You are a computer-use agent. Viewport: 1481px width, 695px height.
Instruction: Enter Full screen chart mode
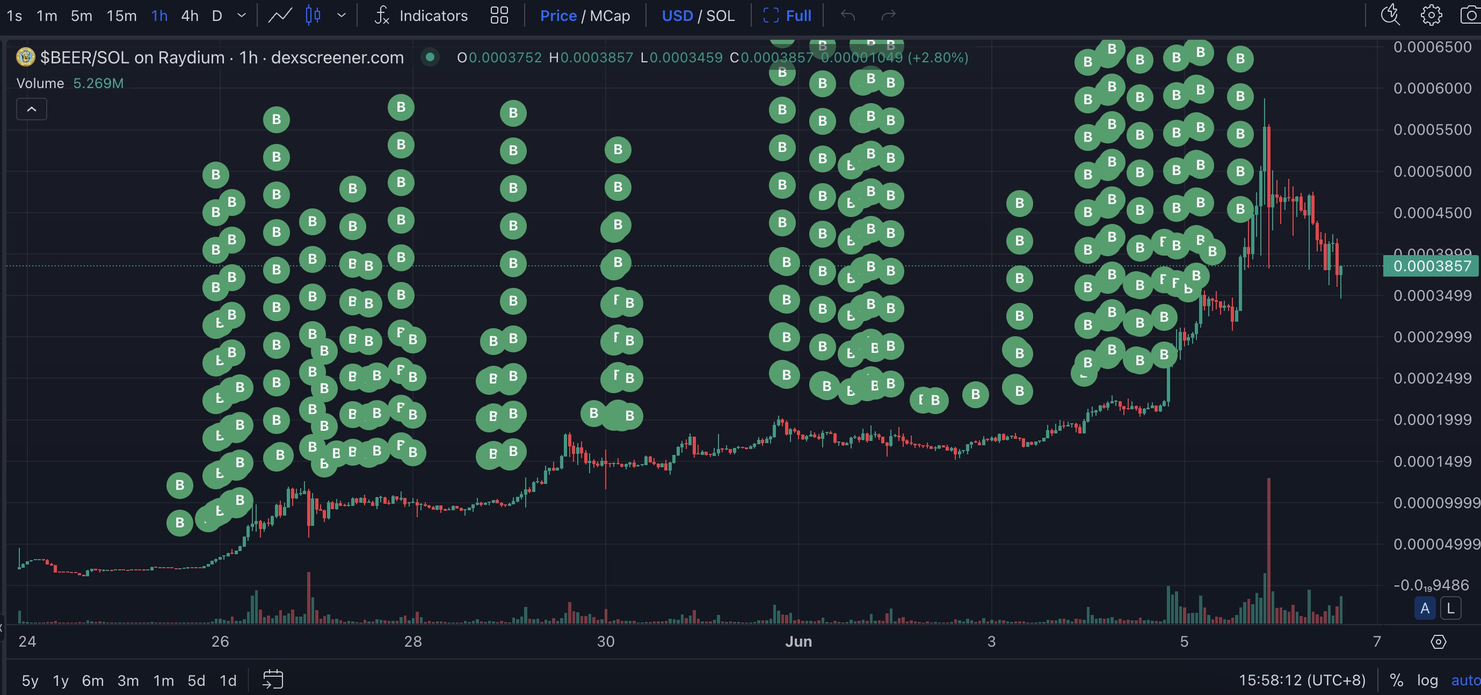[x=787, y=16]
